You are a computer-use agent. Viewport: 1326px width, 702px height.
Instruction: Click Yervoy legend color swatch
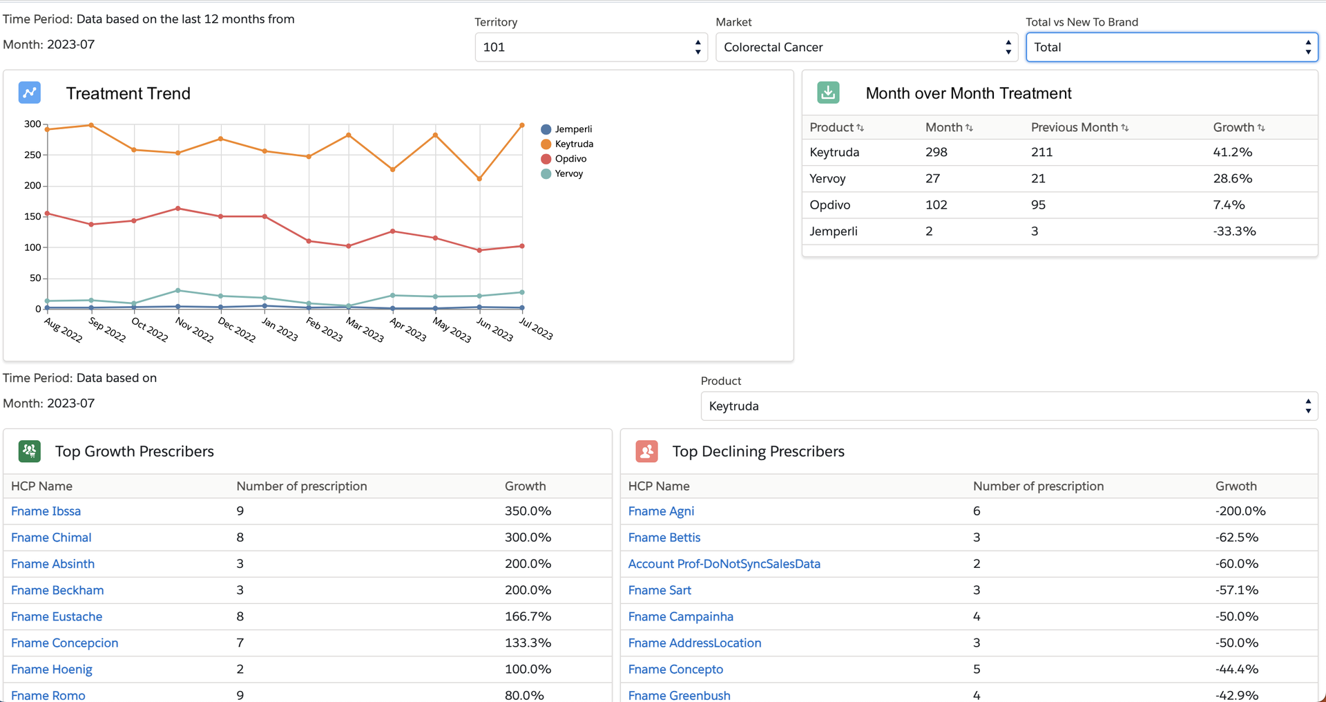(546, 174)
